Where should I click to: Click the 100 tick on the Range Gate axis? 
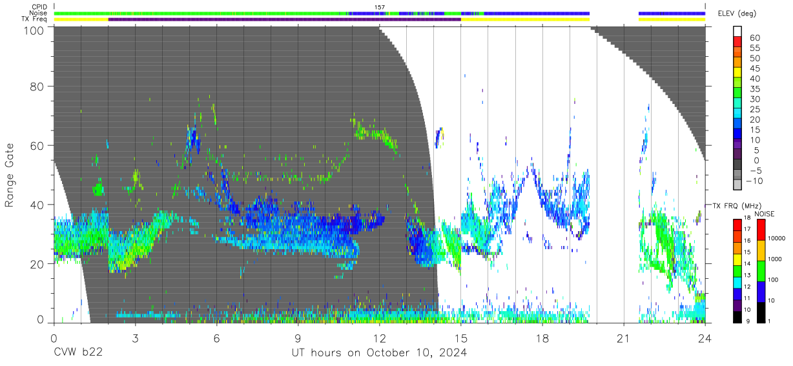(35, 30)
